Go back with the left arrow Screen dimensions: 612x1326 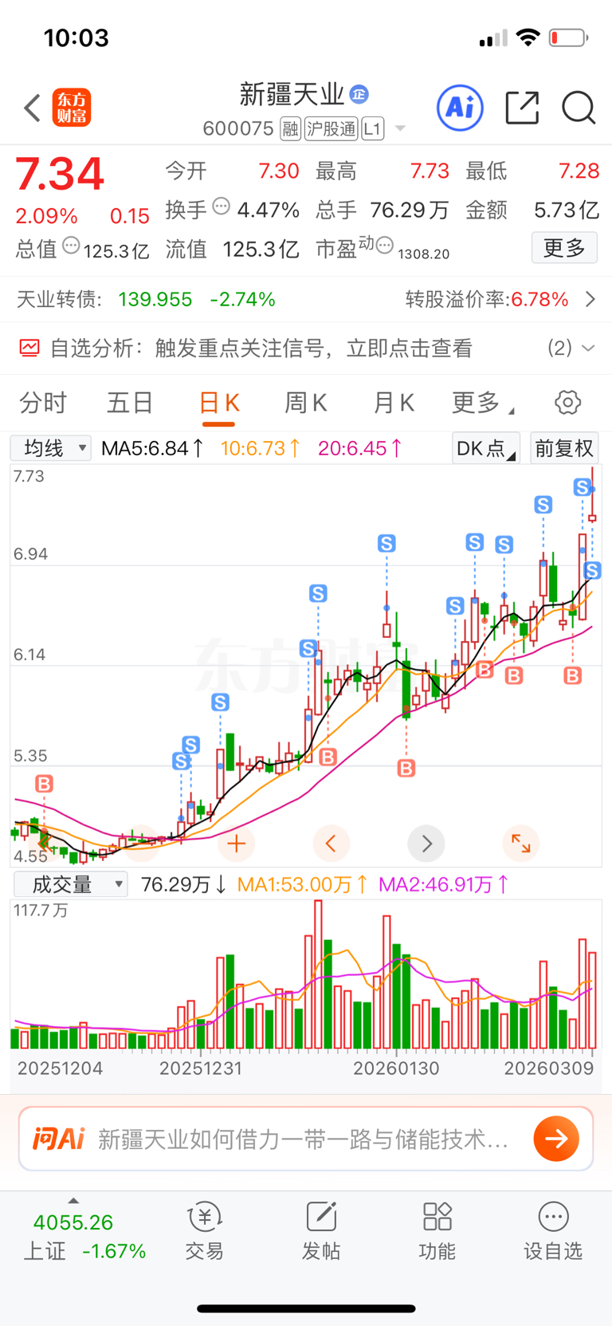pyautogui.click(x=32, y=108)
